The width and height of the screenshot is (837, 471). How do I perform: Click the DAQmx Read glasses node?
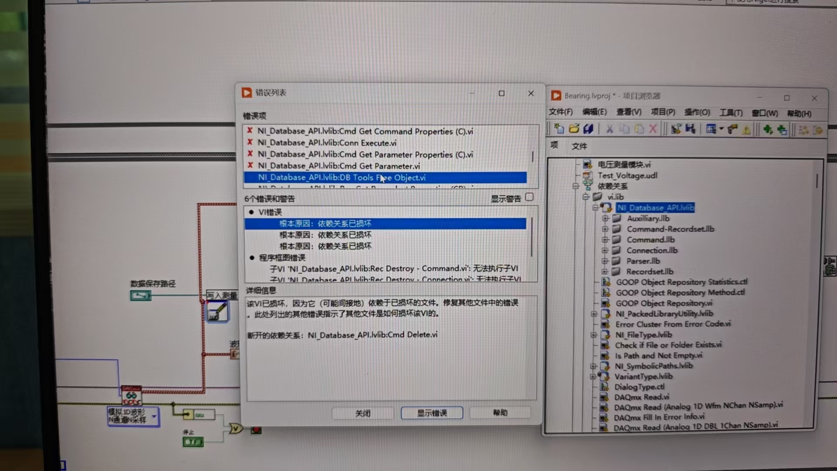tap(131, 396)
